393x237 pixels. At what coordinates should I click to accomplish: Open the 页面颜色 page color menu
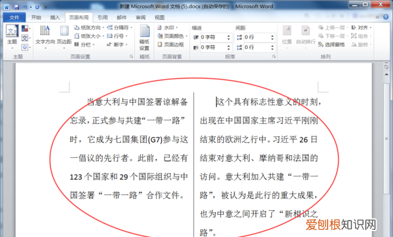pyautogui.click(x=172, y=36)
